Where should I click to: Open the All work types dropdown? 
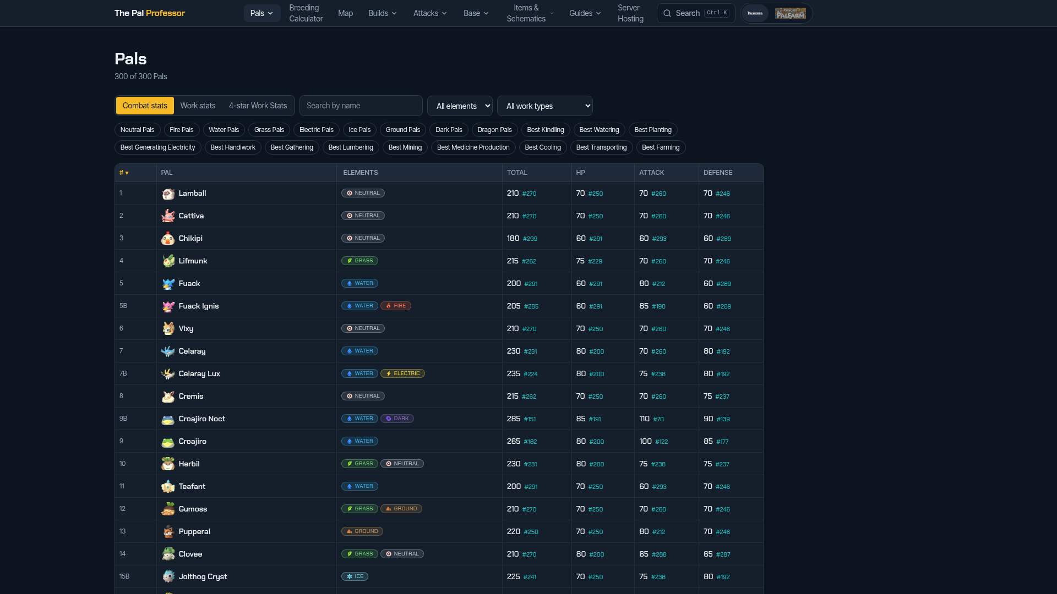(545, 106)
